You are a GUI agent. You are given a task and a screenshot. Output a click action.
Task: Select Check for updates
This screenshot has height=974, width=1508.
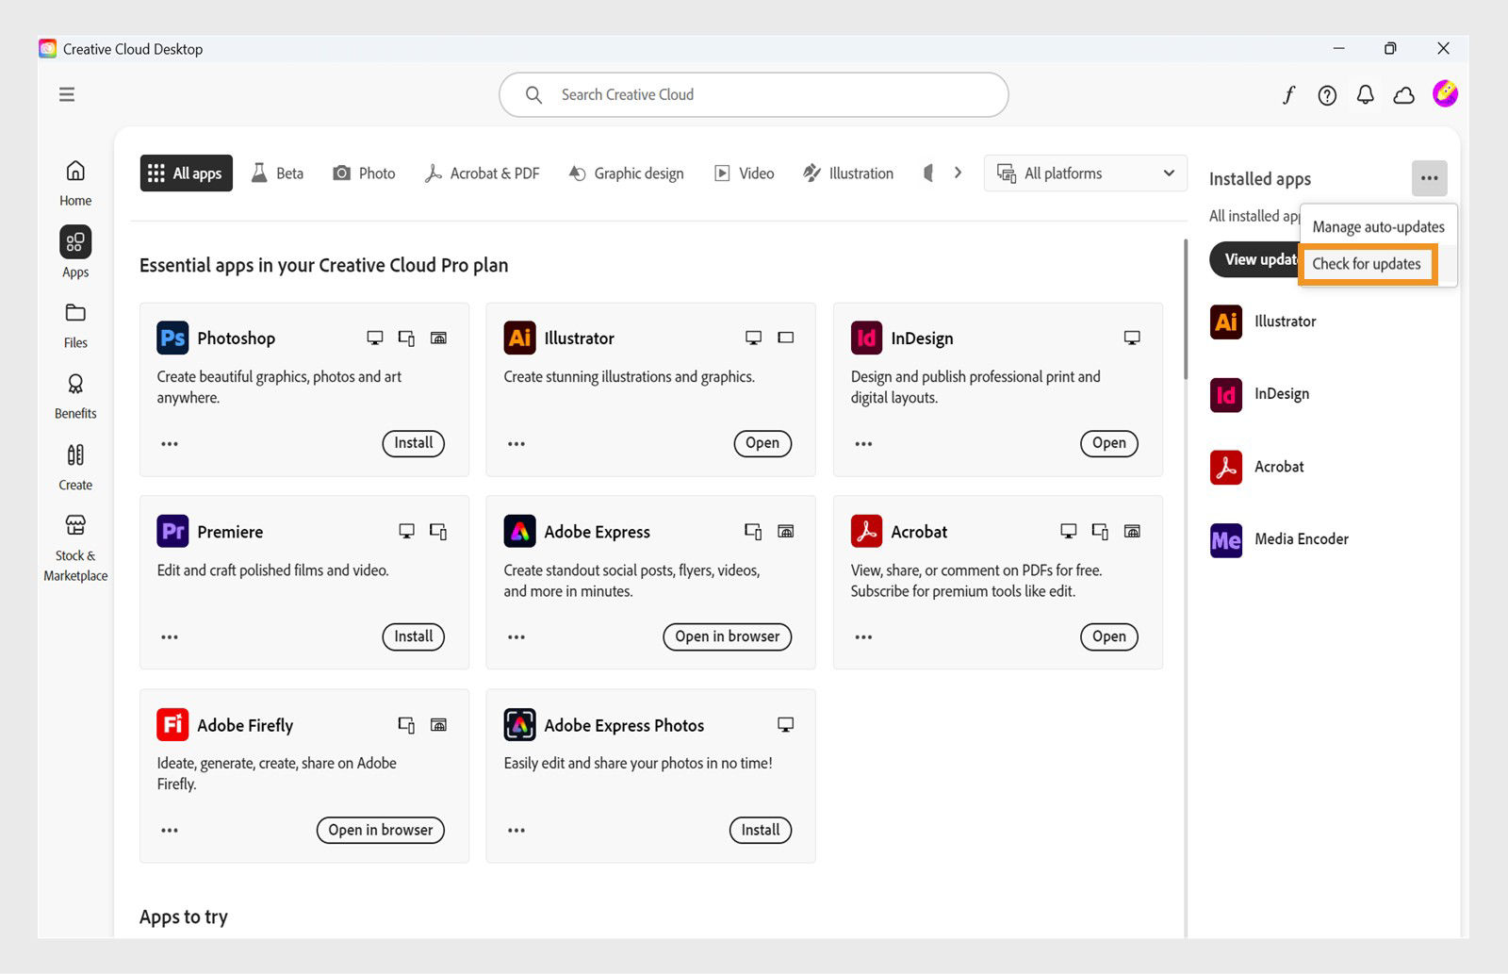click(x=1367, y=264)
